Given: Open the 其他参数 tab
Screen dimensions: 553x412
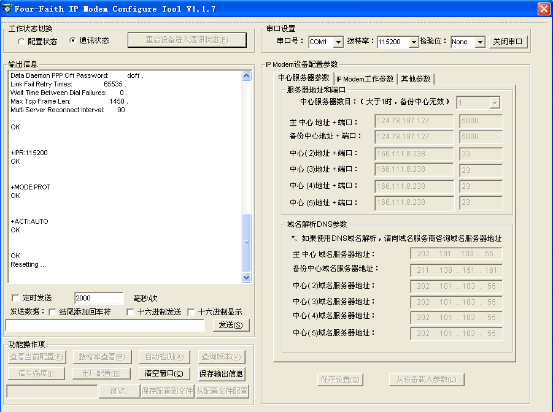Looking at the screenshot, I should 416,79.
